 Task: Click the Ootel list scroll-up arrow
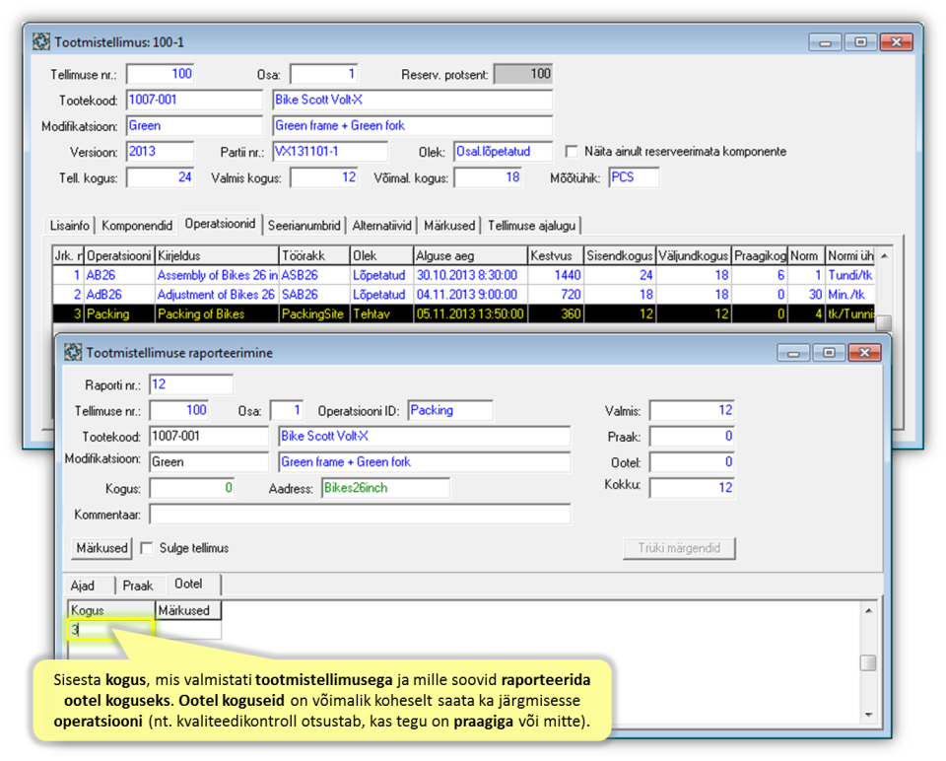pyautogui.click(x=868, y=611)
